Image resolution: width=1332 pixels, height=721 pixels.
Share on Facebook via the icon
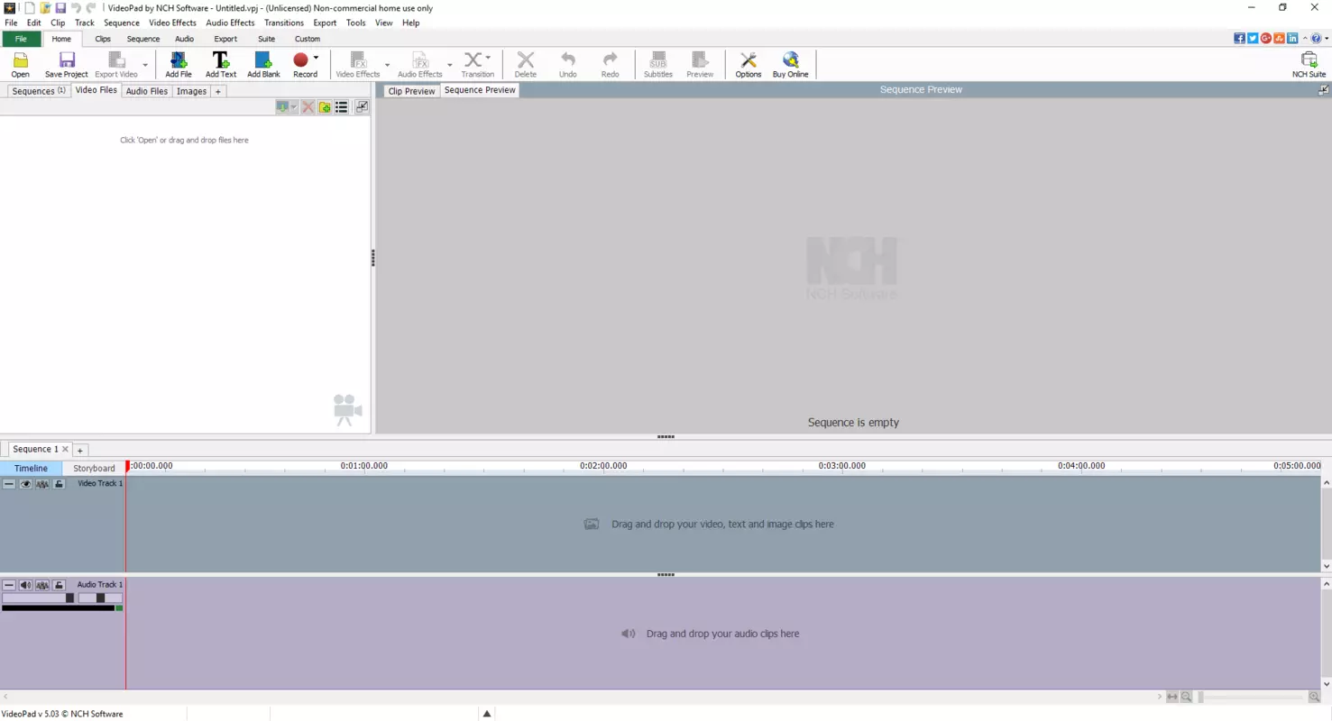click(1239, 39)
